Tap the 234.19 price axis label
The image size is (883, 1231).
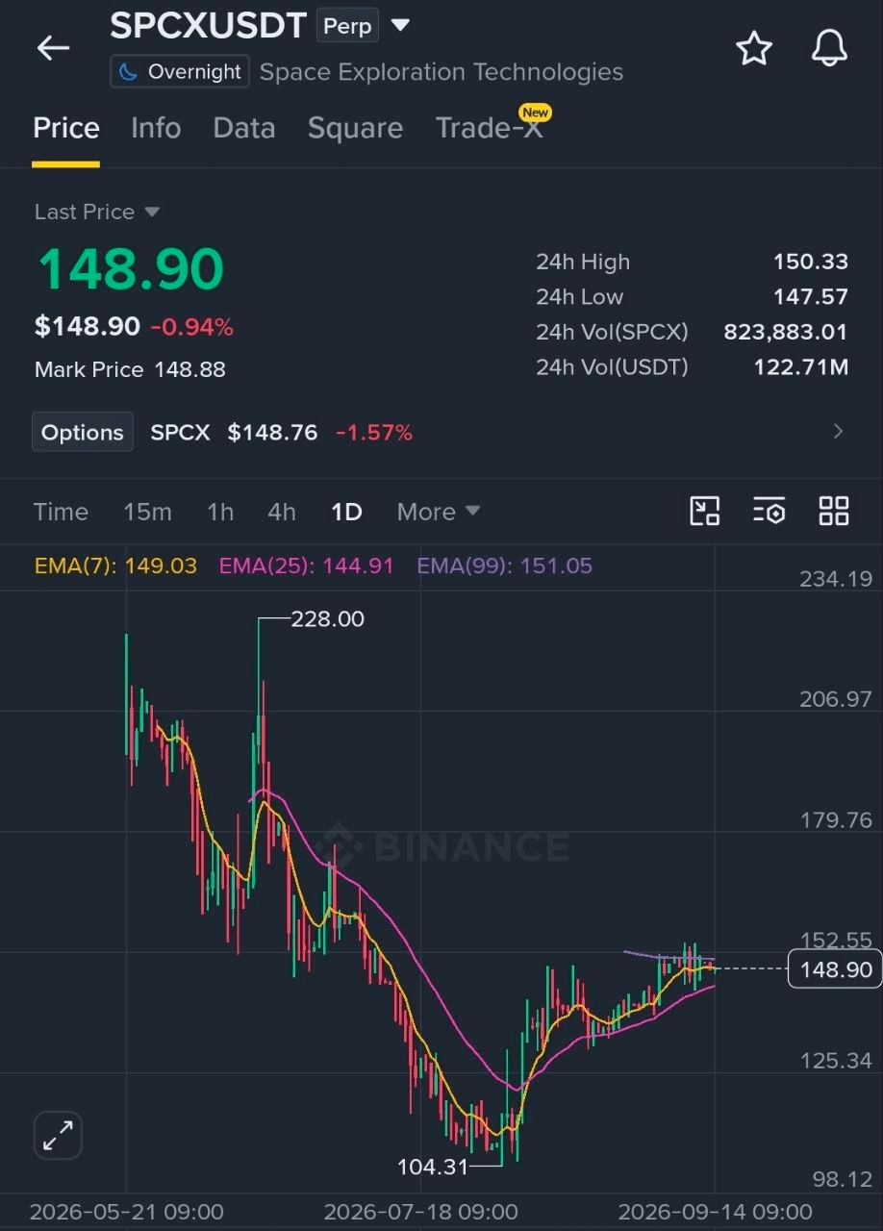click(836, 579)
